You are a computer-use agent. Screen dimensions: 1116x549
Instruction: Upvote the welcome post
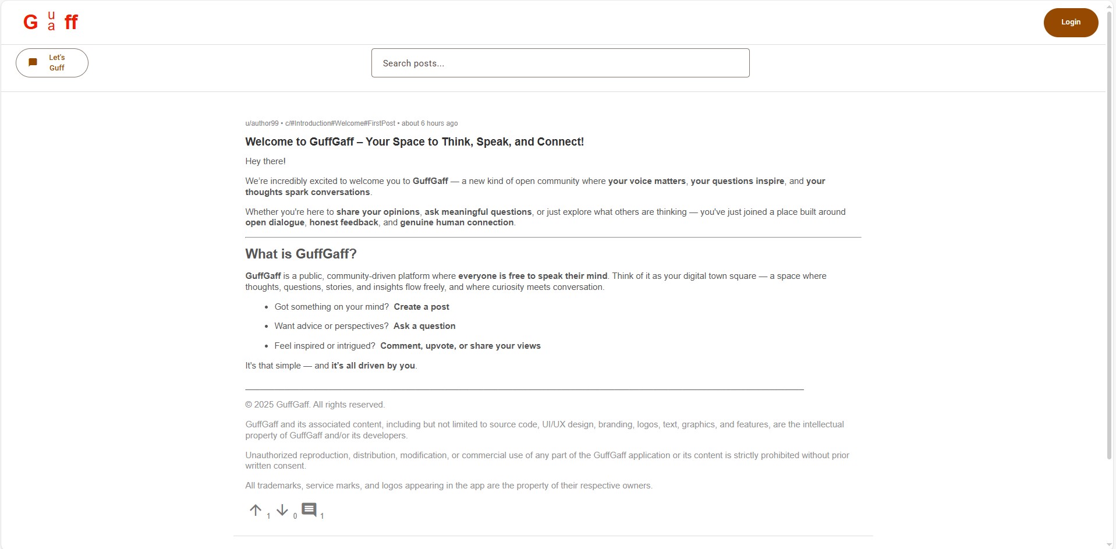pyautogui.click(x=256, y=510)
